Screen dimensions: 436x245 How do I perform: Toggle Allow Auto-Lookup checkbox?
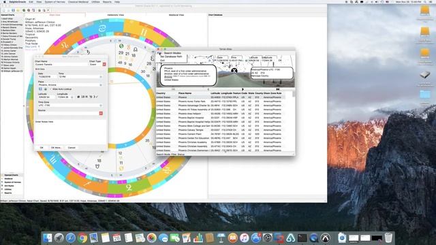pyautogui.click(x=50, y=89)
